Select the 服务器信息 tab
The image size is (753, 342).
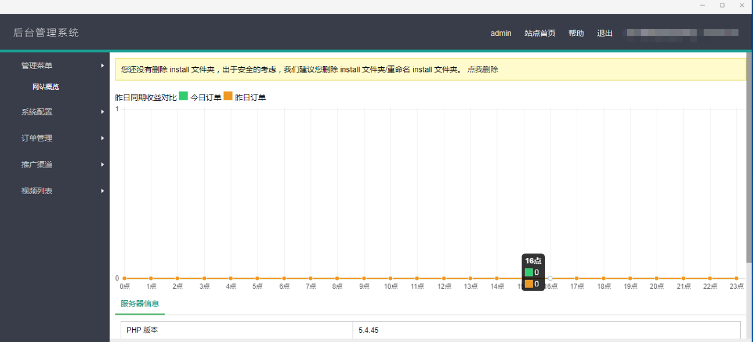tap(140, 303)
